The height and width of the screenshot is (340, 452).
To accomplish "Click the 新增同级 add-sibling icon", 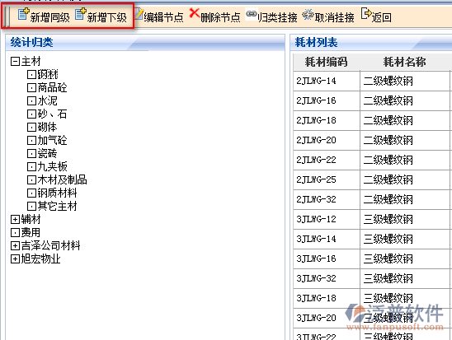I will point(23,14).
